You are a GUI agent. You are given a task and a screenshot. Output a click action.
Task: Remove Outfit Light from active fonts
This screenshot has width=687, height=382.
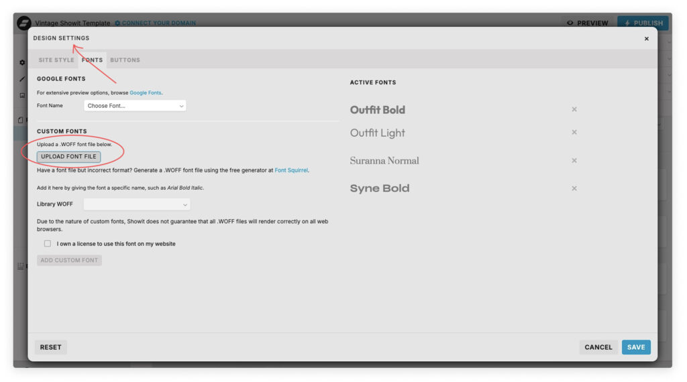pos(574,132)
